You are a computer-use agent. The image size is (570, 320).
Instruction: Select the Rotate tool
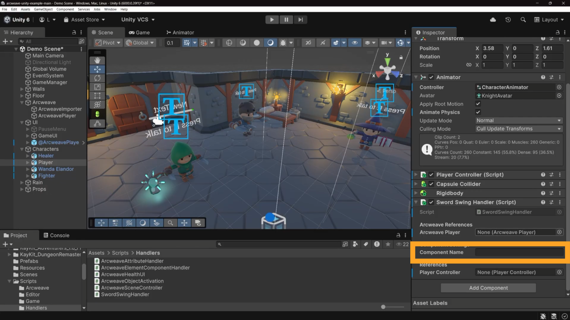coord(97,78)
